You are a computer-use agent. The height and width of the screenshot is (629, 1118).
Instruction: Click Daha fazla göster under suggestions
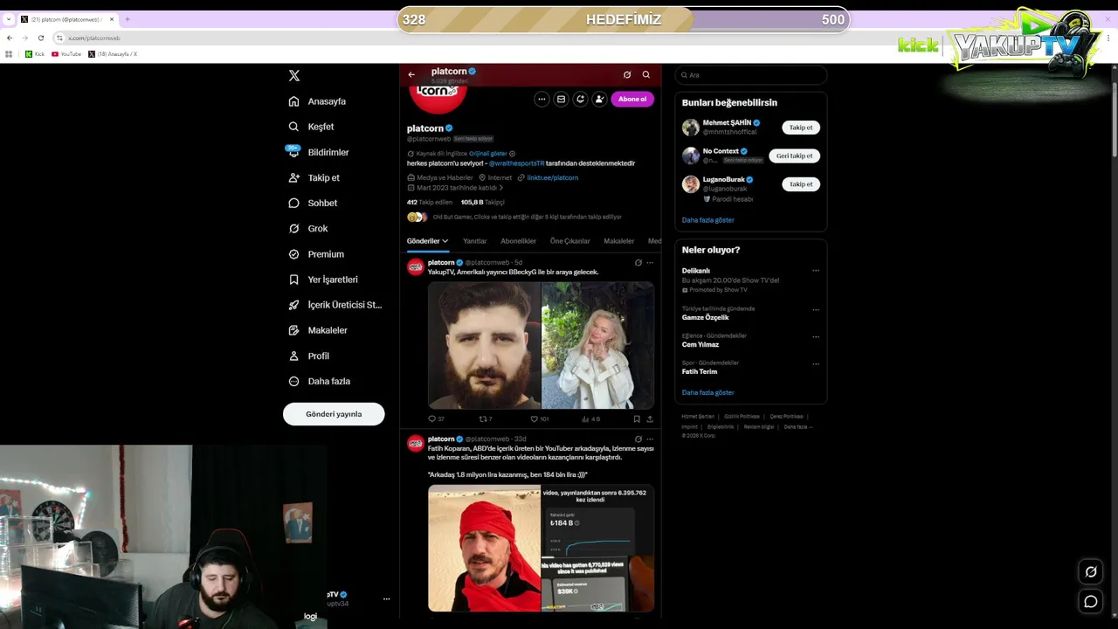pyautogui.click(x=708, y=220)
